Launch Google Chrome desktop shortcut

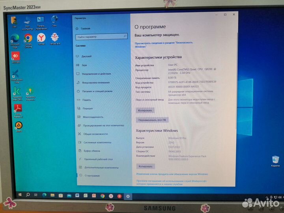click(x=28, y=41)
